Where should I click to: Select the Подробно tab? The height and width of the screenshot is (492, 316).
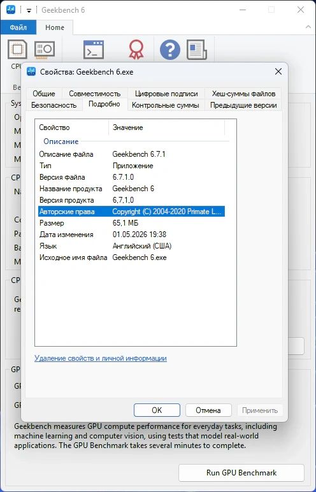pyautogui.click(x=104, y=104)
